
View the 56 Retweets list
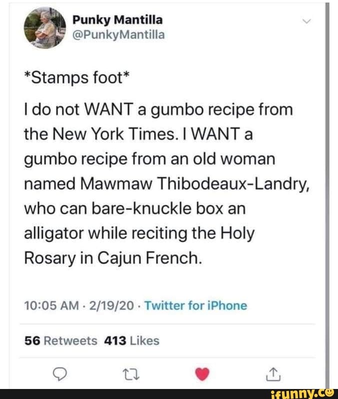point(61,341)
